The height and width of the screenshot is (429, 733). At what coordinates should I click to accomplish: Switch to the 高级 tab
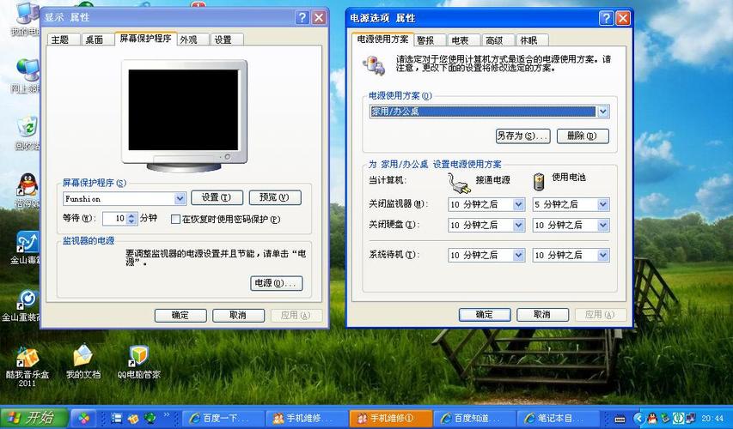click(x=498, y=40)
